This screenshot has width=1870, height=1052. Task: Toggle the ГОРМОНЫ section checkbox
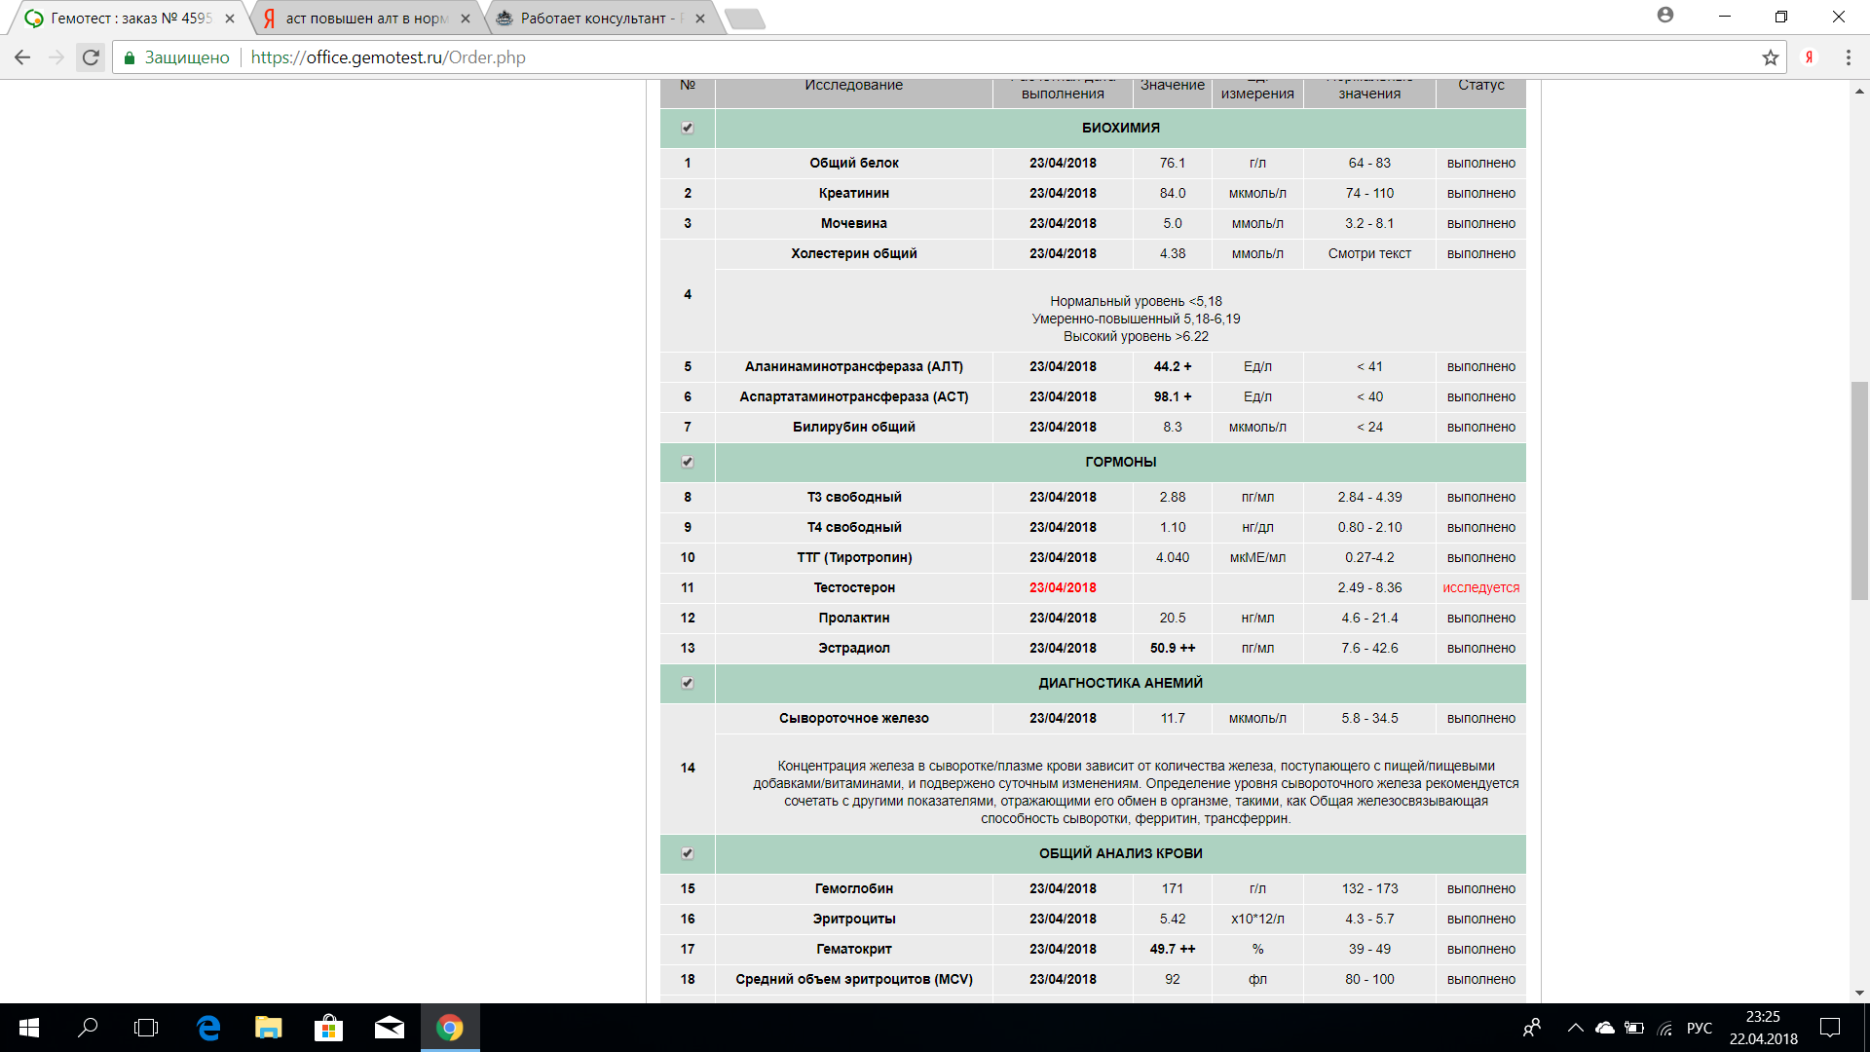(687, 462)
